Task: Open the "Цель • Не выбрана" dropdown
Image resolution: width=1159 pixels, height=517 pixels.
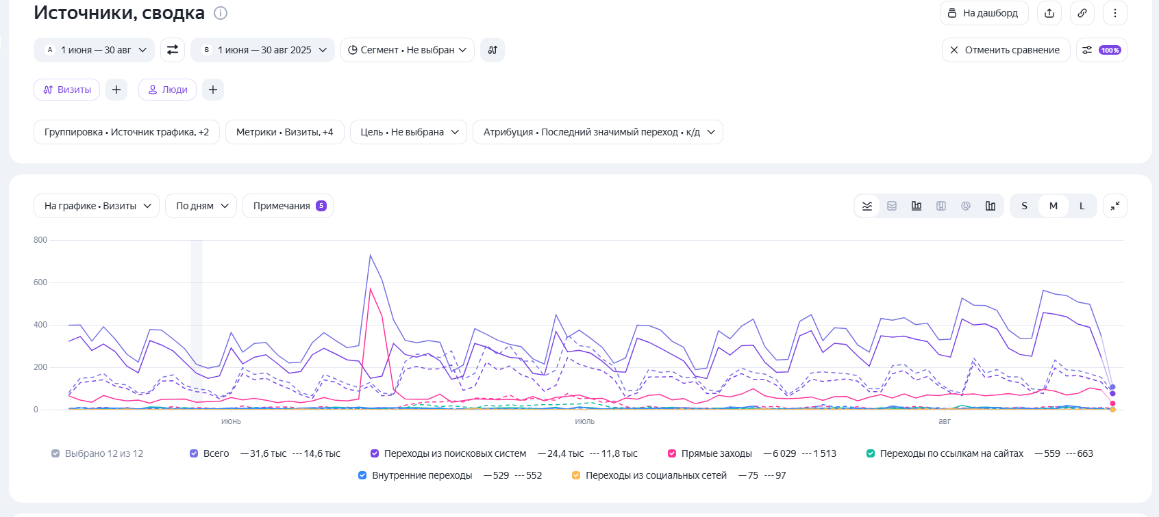Action: coord(409,132)
